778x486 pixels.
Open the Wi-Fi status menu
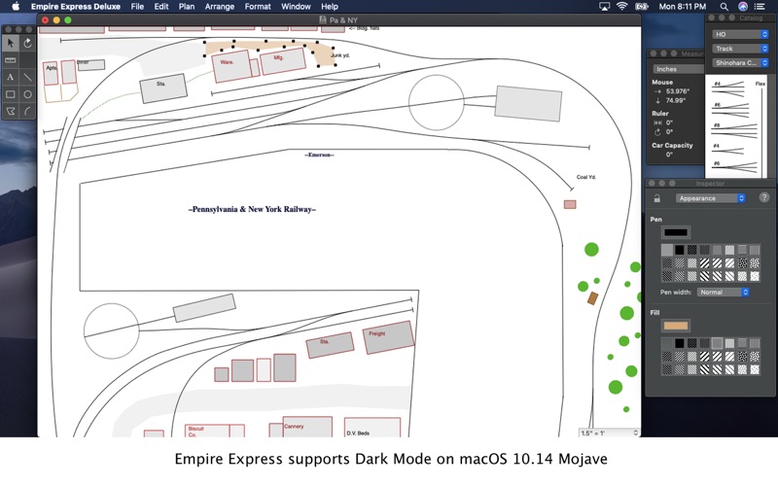[x=621, y=7]
